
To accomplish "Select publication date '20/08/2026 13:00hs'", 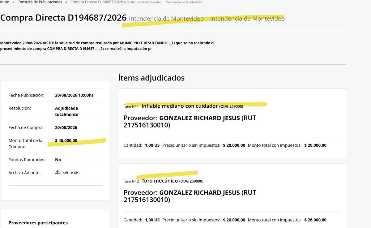I will [x=74, y=95].
